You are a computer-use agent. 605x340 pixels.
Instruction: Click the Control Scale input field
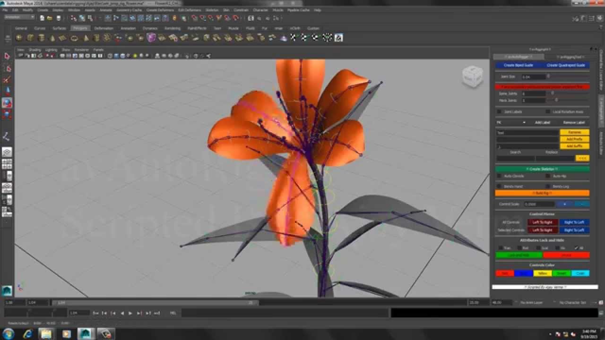pos(539,204)
